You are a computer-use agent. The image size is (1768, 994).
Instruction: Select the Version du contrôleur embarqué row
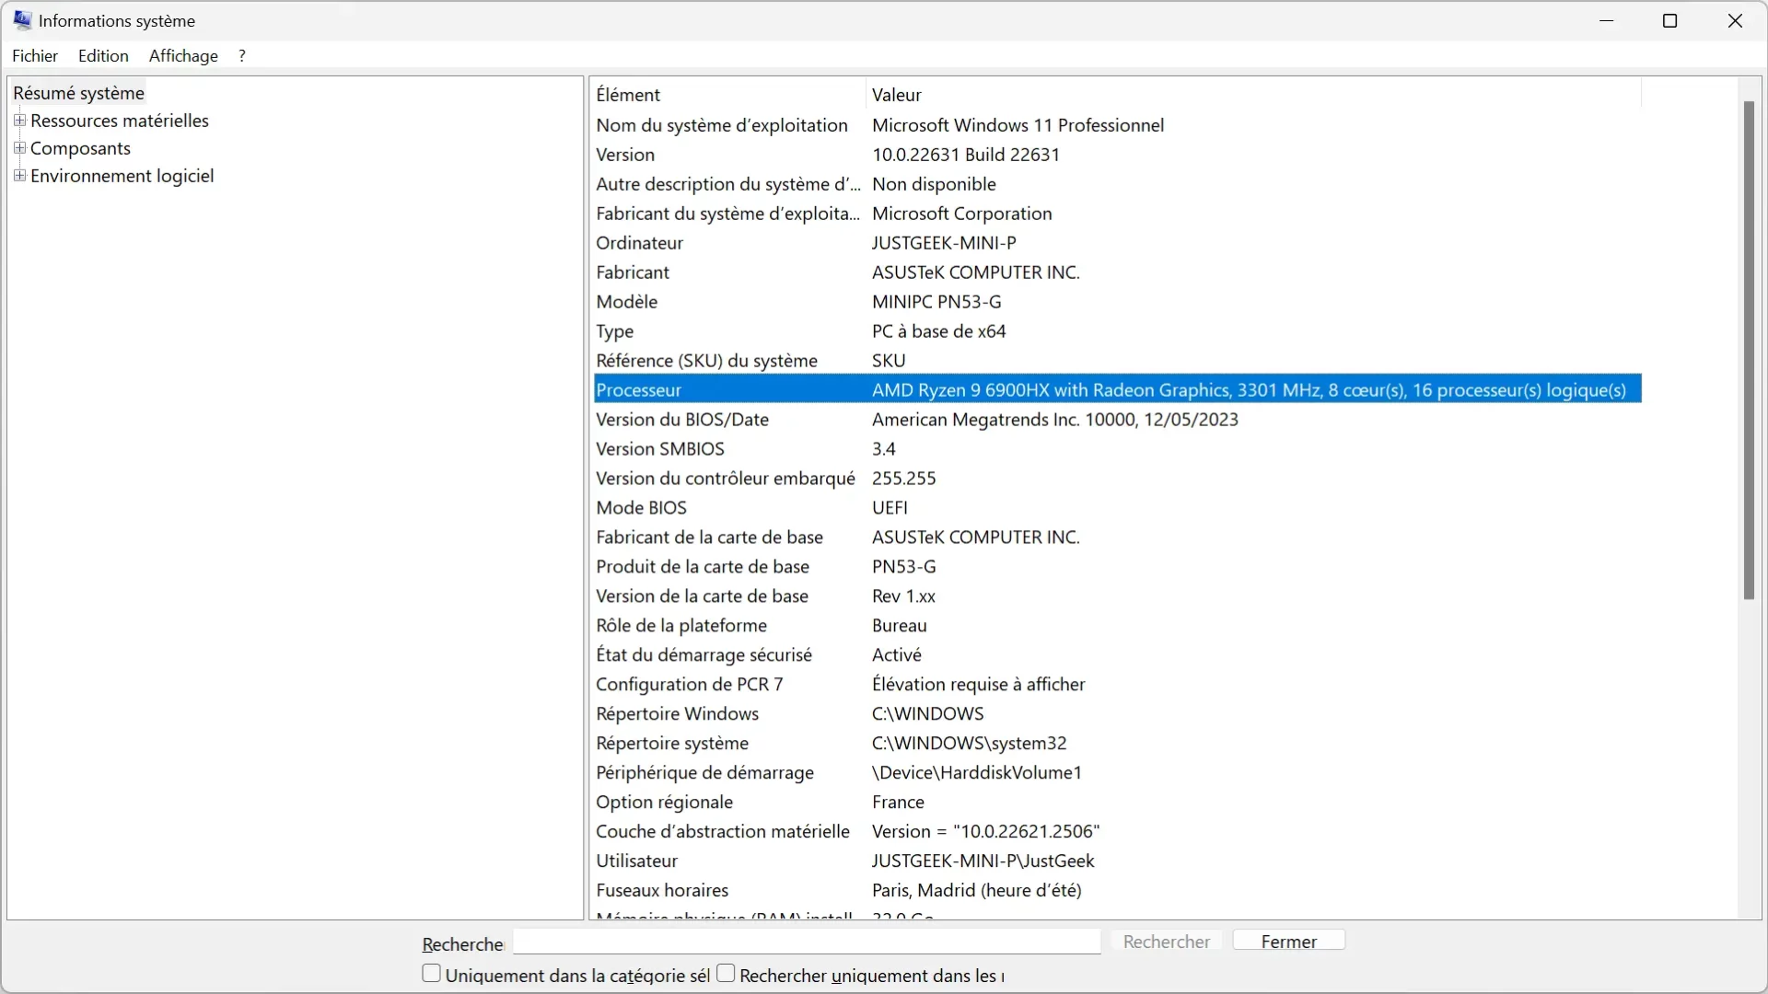coord(1118,479)
